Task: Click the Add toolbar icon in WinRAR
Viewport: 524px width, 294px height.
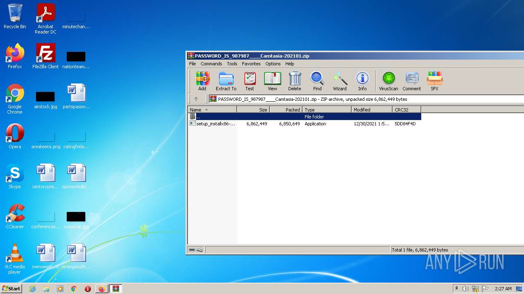Action: pos(202,81)
